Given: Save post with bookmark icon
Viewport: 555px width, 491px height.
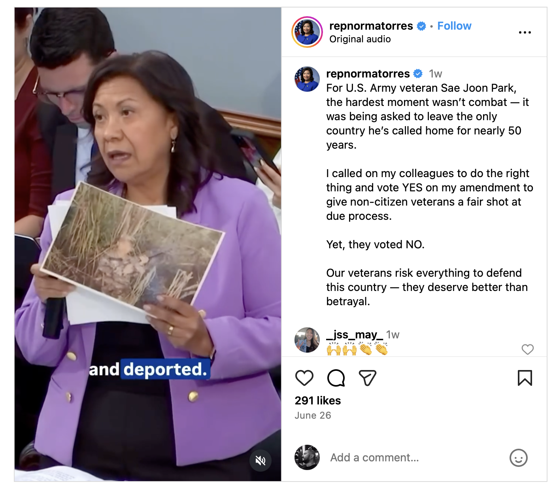Looking at the screenshot, I should click(525, 378).
